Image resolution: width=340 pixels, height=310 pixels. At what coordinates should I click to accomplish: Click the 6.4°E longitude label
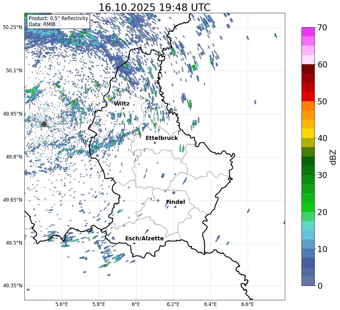pyautogui.click(x=210, y=304)
